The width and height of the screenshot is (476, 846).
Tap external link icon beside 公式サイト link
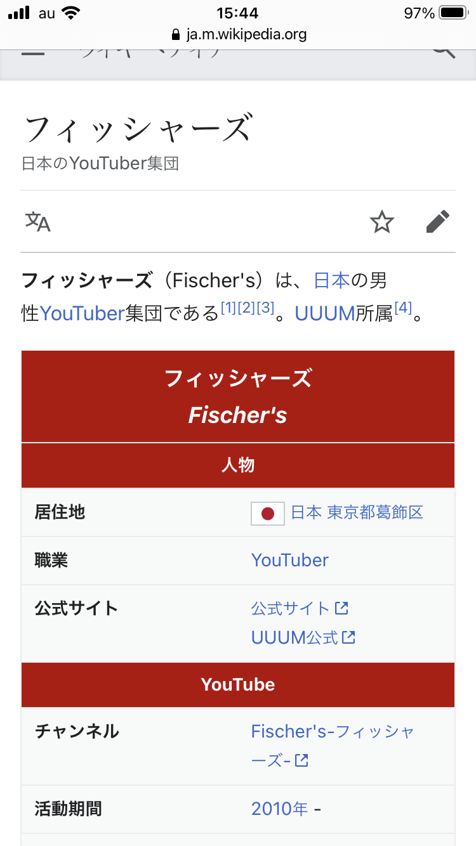342,608
